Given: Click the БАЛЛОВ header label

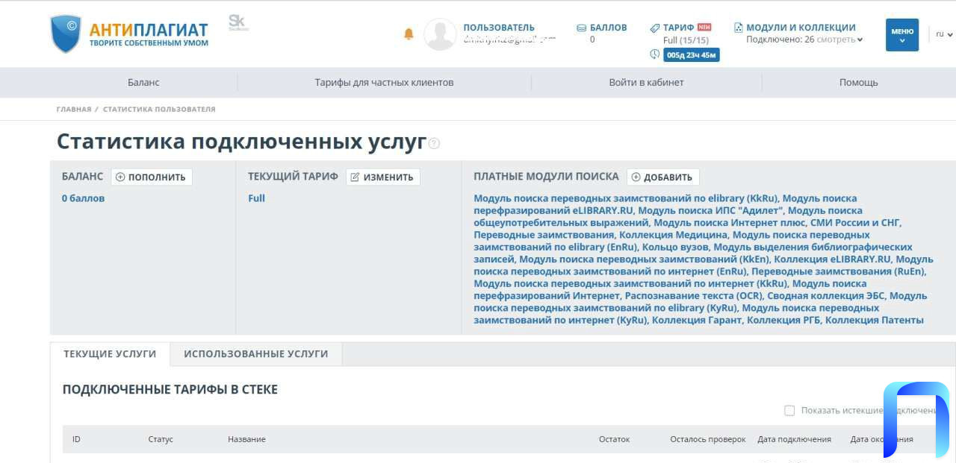Looking at the screenshot, I should coord(609,28).
